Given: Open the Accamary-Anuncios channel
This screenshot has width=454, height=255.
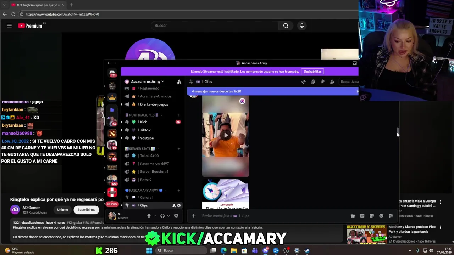Looking at the screenshot, I should tap(153, 96).
